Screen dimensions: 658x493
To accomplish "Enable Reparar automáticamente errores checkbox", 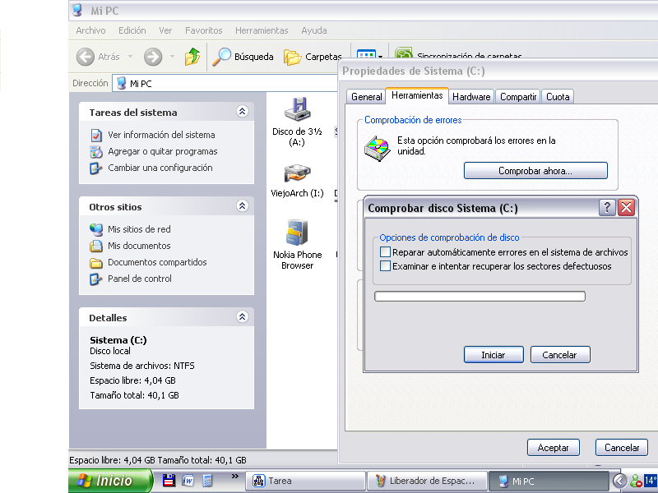I will pos(385,252).
